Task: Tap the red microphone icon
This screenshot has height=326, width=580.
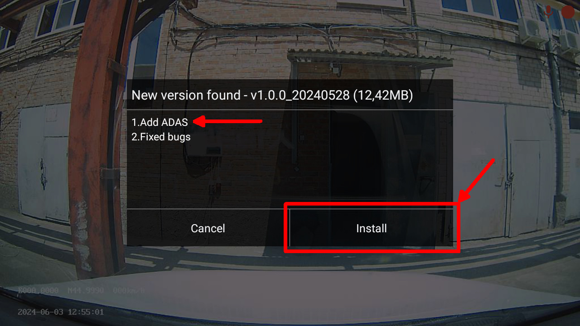Action: point(549,11)
